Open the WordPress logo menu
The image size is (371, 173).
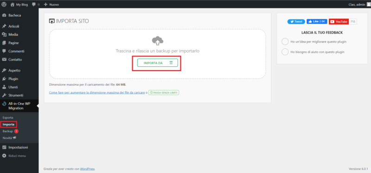coord(4,5)
